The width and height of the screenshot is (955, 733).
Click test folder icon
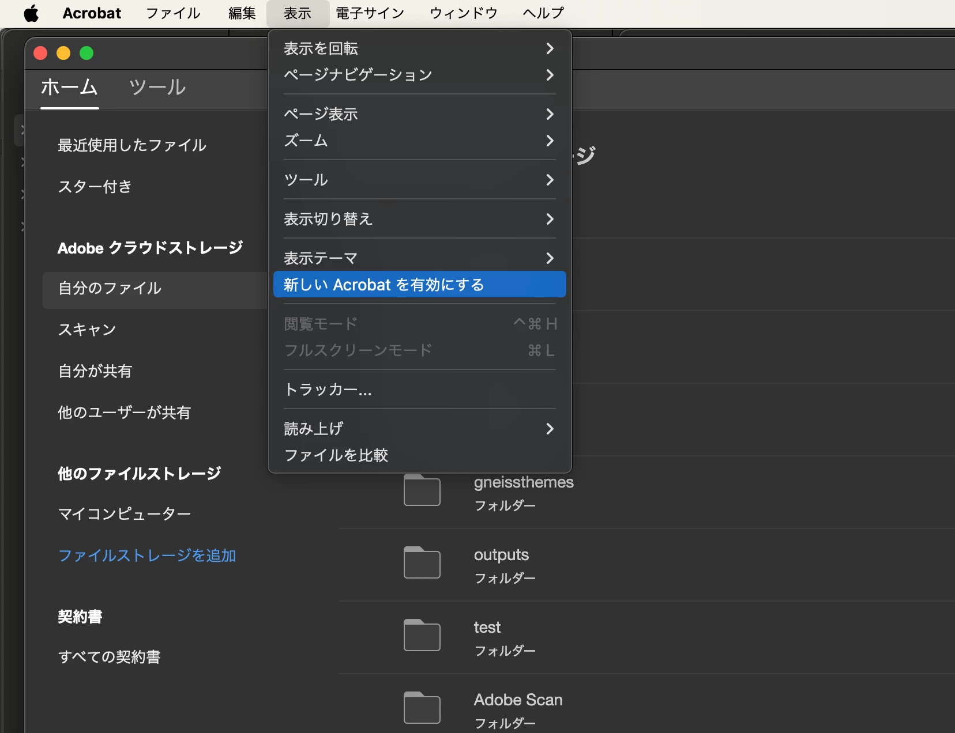(422, 636)
